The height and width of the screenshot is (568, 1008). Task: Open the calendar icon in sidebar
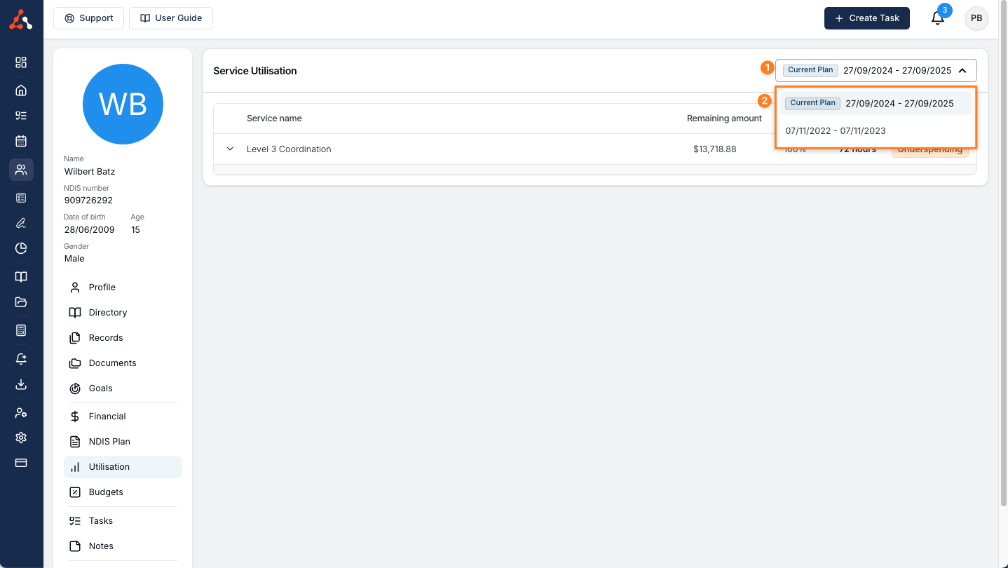click(x=21, y=141)
